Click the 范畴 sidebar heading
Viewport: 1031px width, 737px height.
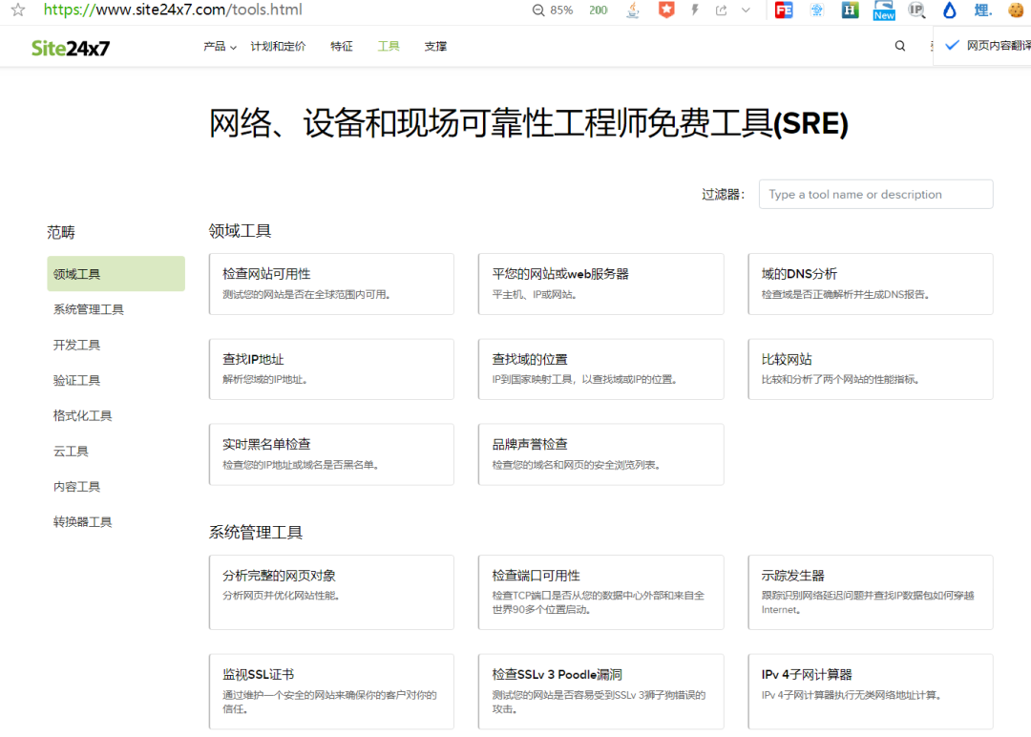[x=61, y=232]
